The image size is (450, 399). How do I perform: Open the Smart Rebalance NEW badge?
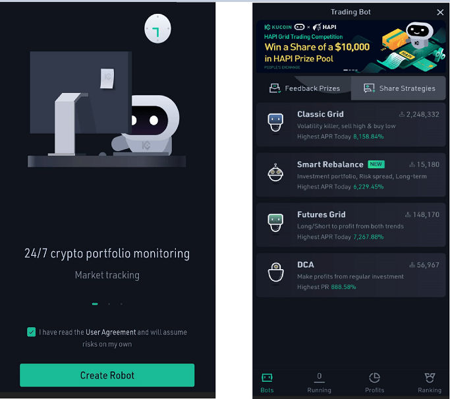pos(376,164)
